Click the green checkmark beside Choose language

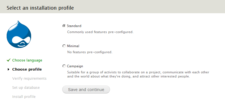[x=9, y=60]
